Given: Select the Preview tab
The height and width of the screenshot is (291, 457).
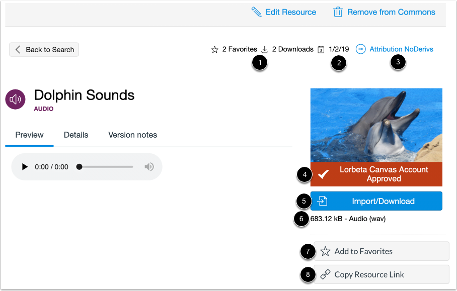Looking at the screenshot, I should coord(29,135).
